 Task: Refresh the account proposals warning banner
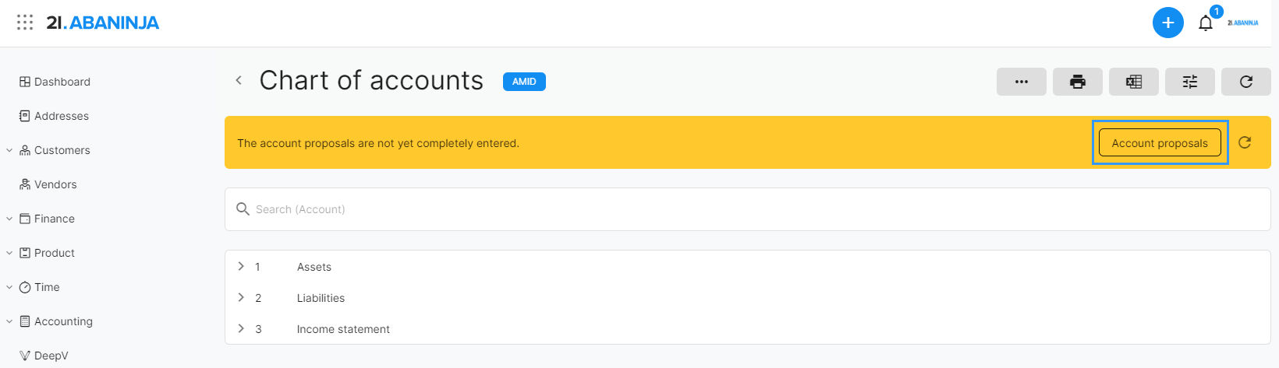click(1245, 142)
